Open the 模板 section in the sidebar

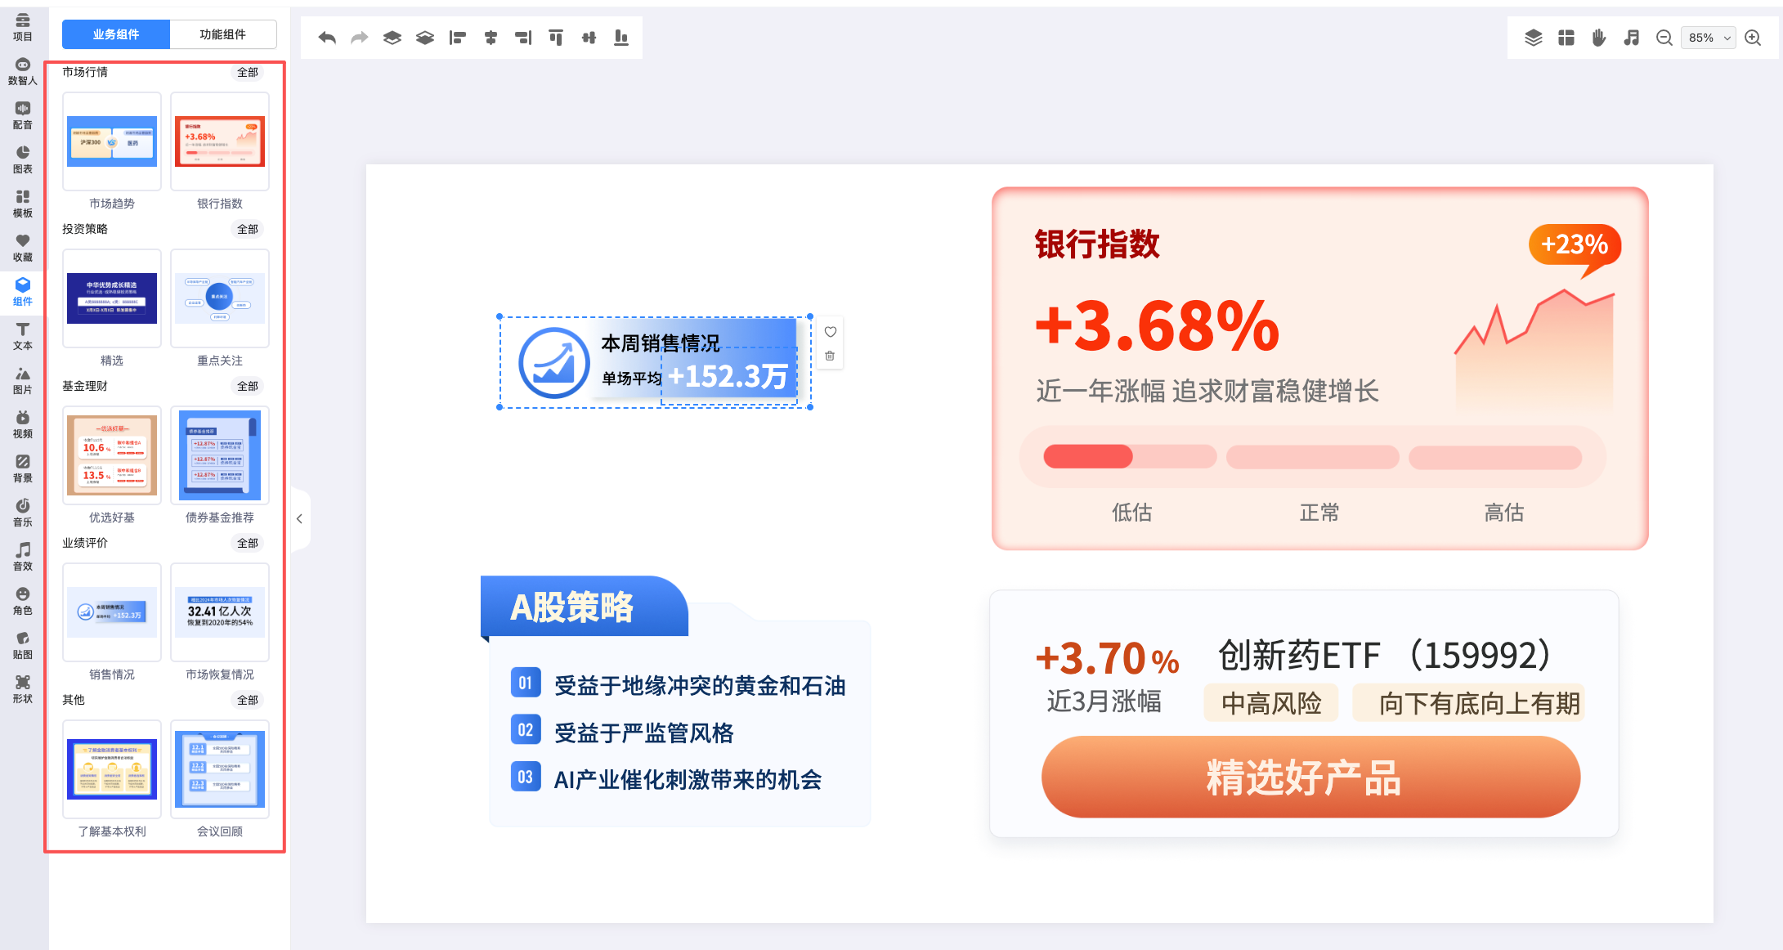pyautogui.click(x=23, y=203)
